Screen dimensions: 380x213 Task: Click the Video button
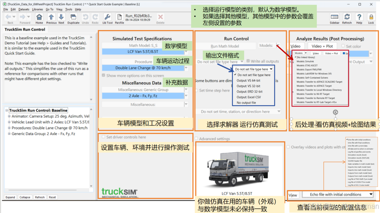point(296,46)
